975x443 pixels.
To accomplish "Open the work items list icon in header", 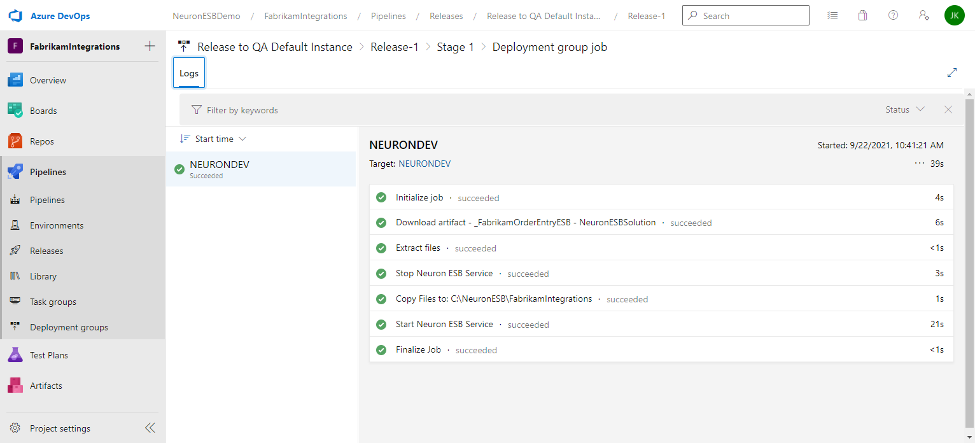I will tap(832, 15).
